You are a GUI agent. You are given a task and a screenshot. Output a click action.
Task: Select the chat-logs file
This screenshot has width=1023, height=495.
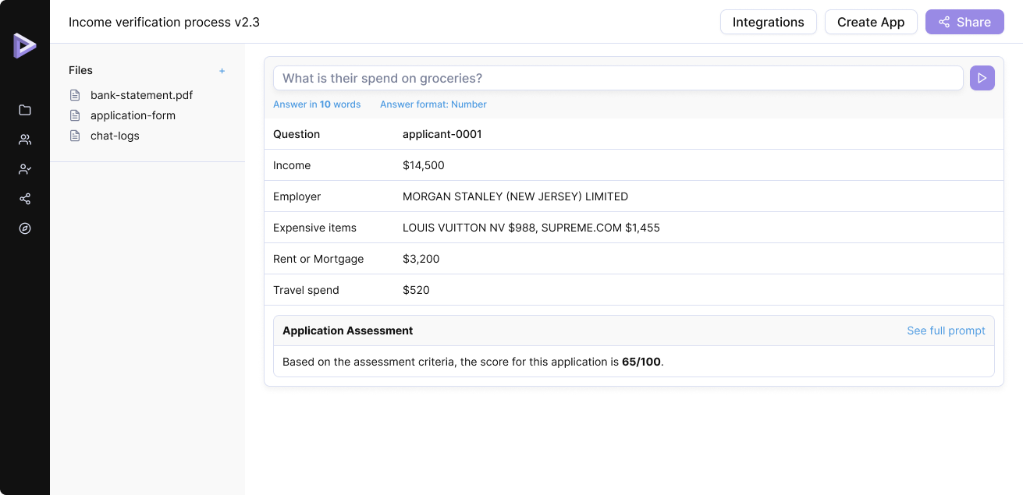[115, 136]
